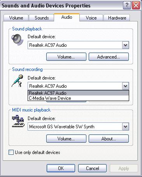The height and width of the screenshot is (177, 142).
Task: Open the Voice tab
Action: [x=91, y=18]
